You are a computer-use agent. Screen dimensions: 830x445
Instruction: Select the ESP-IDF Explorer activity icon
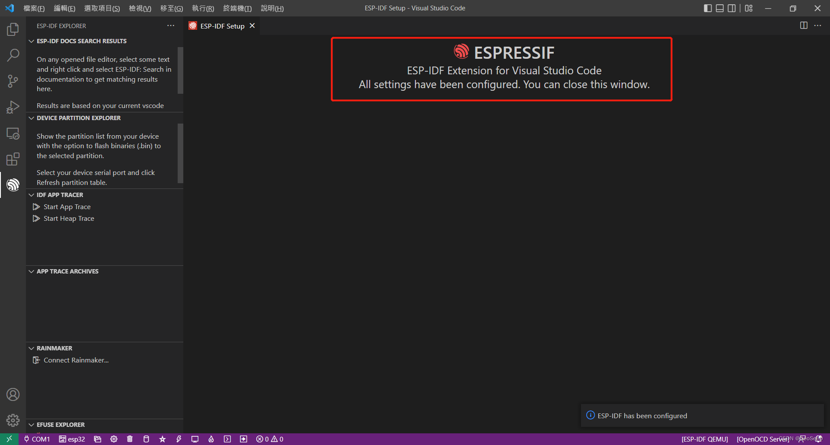point(13,185)
